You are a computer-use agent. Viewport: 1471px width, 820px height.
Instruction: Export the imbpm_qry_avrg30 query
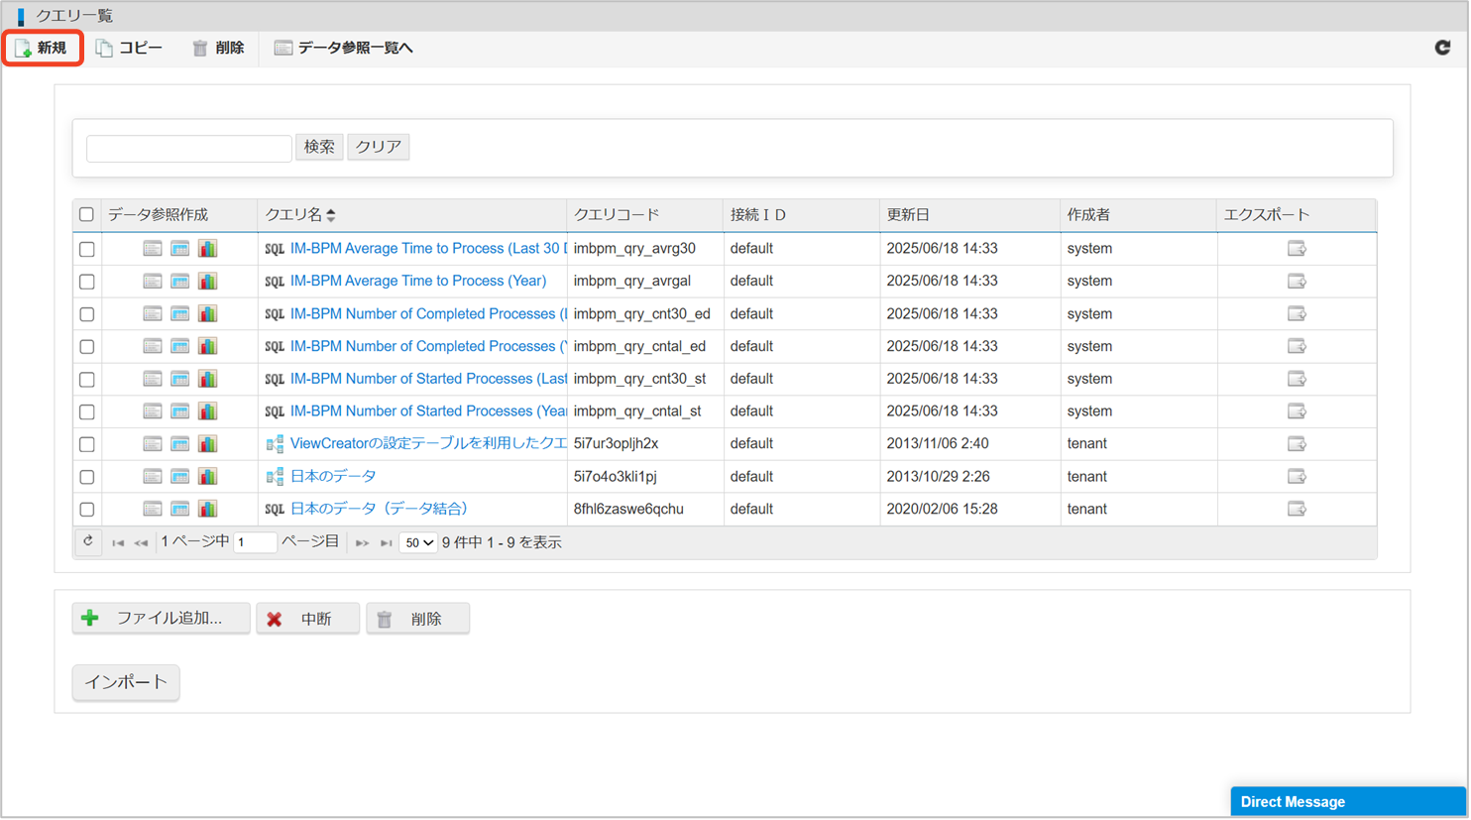pos(1298,249)
